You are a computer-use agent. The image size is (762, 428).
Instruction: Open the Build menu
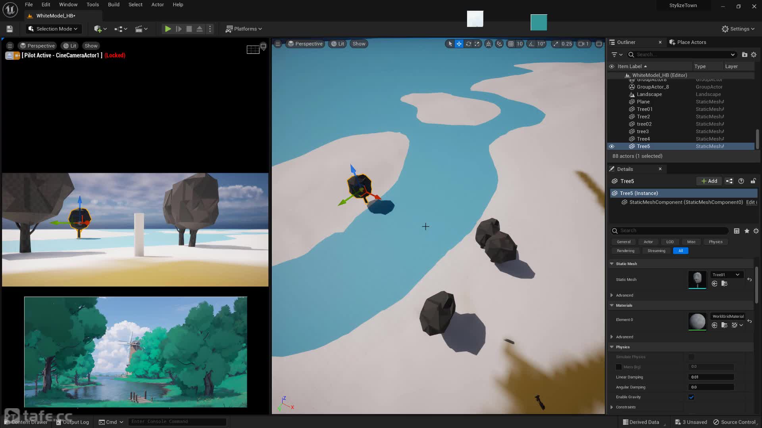(x=114, y=5)
